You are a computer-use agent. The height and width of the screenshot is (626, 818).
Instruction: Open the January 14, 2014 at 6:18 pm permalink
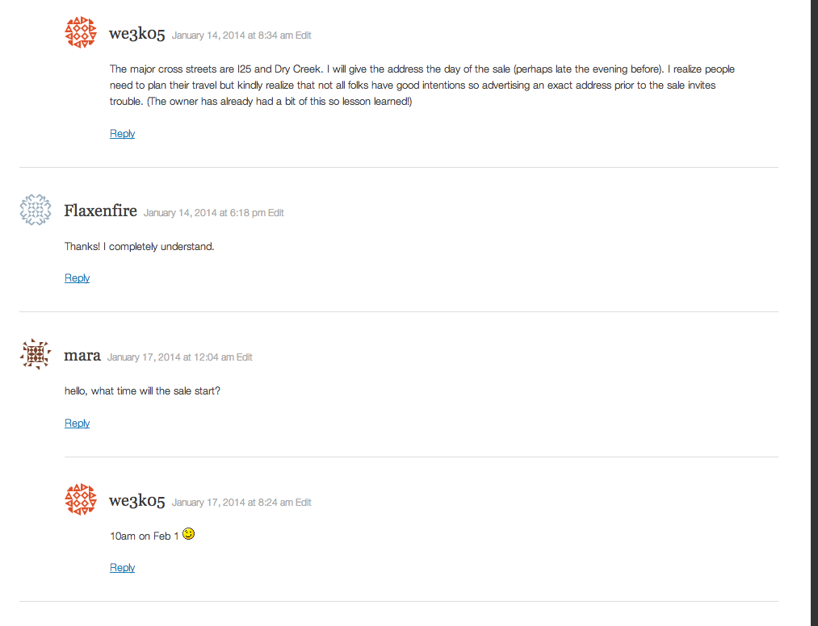coord(204,213)
